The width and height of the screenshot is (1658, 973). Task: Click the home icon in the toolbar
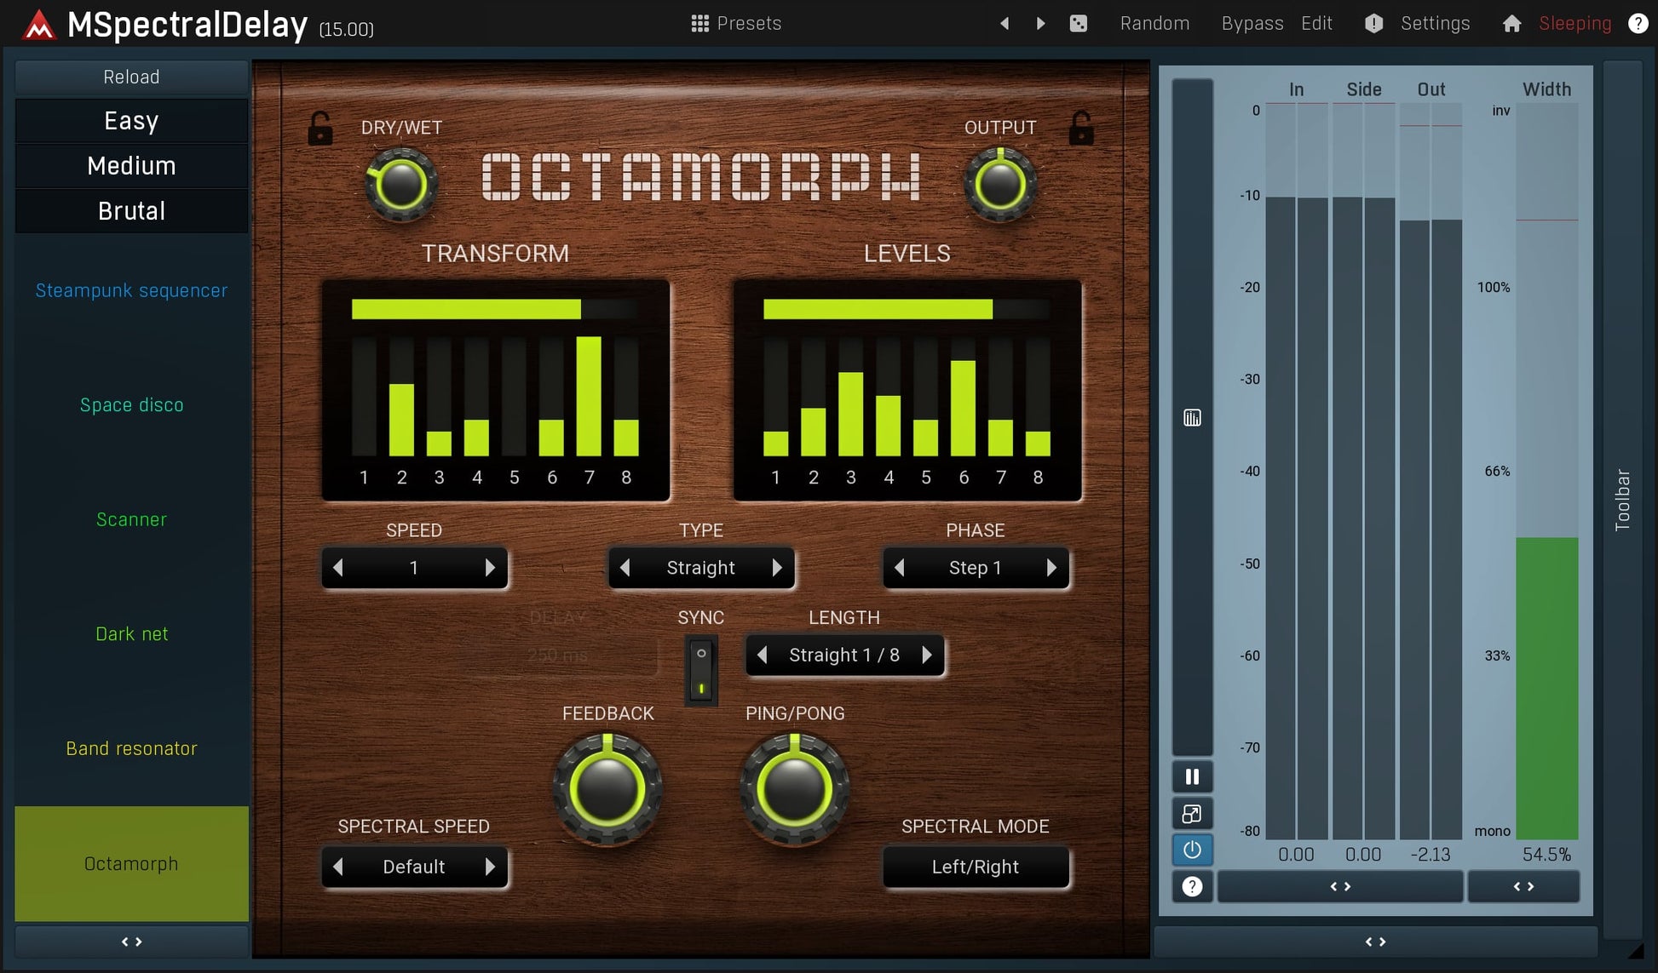click(1511, 23)
